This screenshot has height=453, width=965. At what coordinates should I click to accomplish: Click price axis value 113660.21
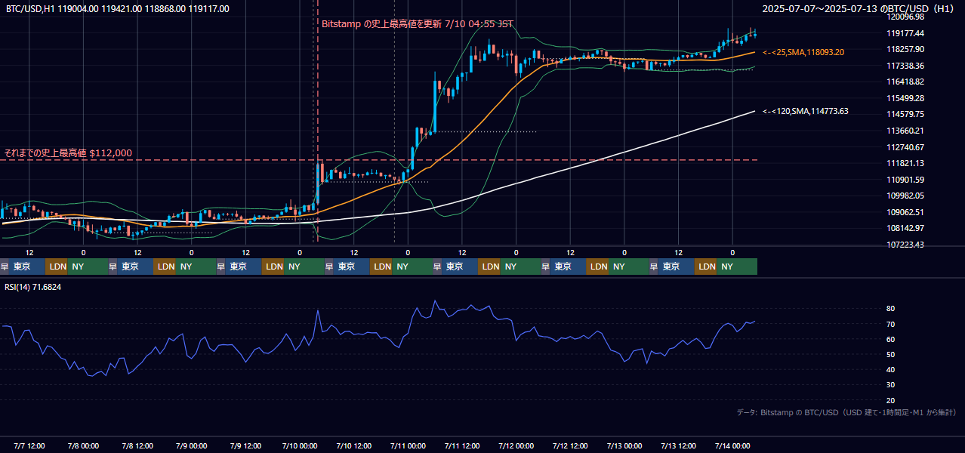click(x=905, y=131)
